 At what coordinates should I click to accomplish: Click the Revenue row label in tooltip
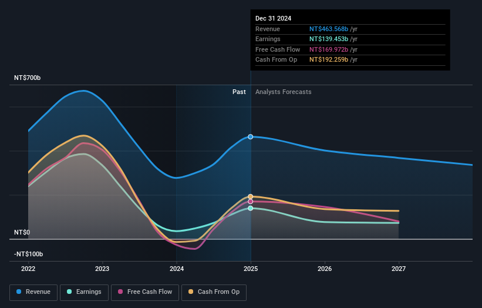click(x=268, y=29)
